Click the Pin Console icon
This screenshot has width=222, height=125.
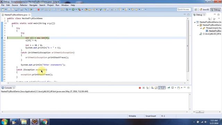(x=169, y=88)
